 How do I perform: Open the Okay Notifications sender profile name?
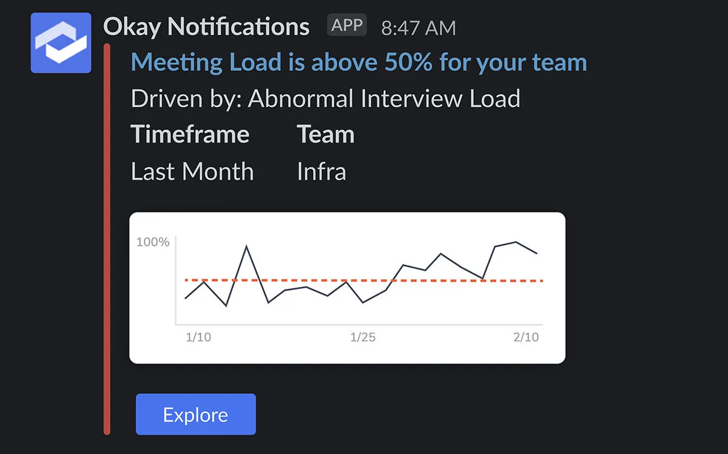206,27
